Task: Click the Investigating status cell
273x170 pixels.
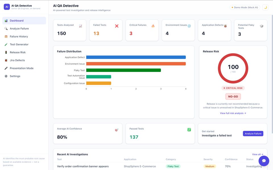Action: [x=254, y=166]
